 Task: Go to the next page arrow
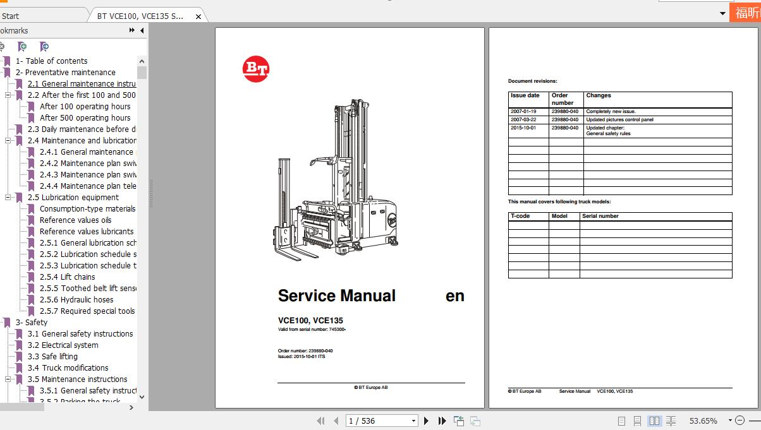pyautogui.click(x=427, y=420)
